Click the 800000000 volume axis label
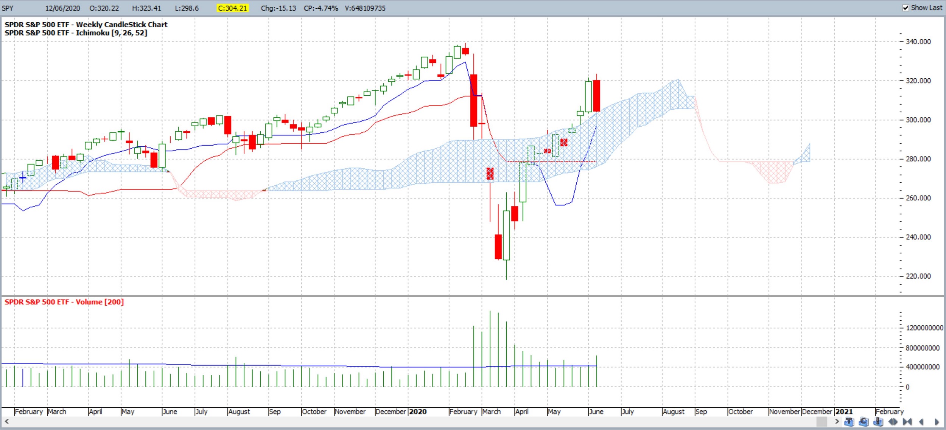 pos(923,348)
